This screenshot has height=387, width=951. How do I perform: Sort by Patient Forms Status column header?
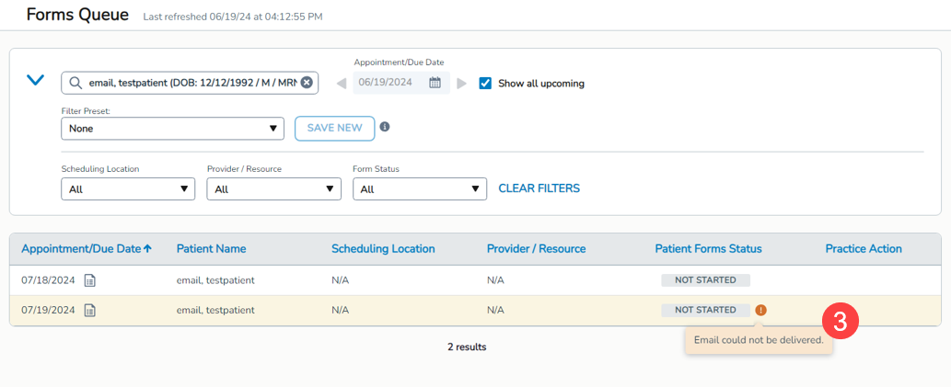(708, 248)
